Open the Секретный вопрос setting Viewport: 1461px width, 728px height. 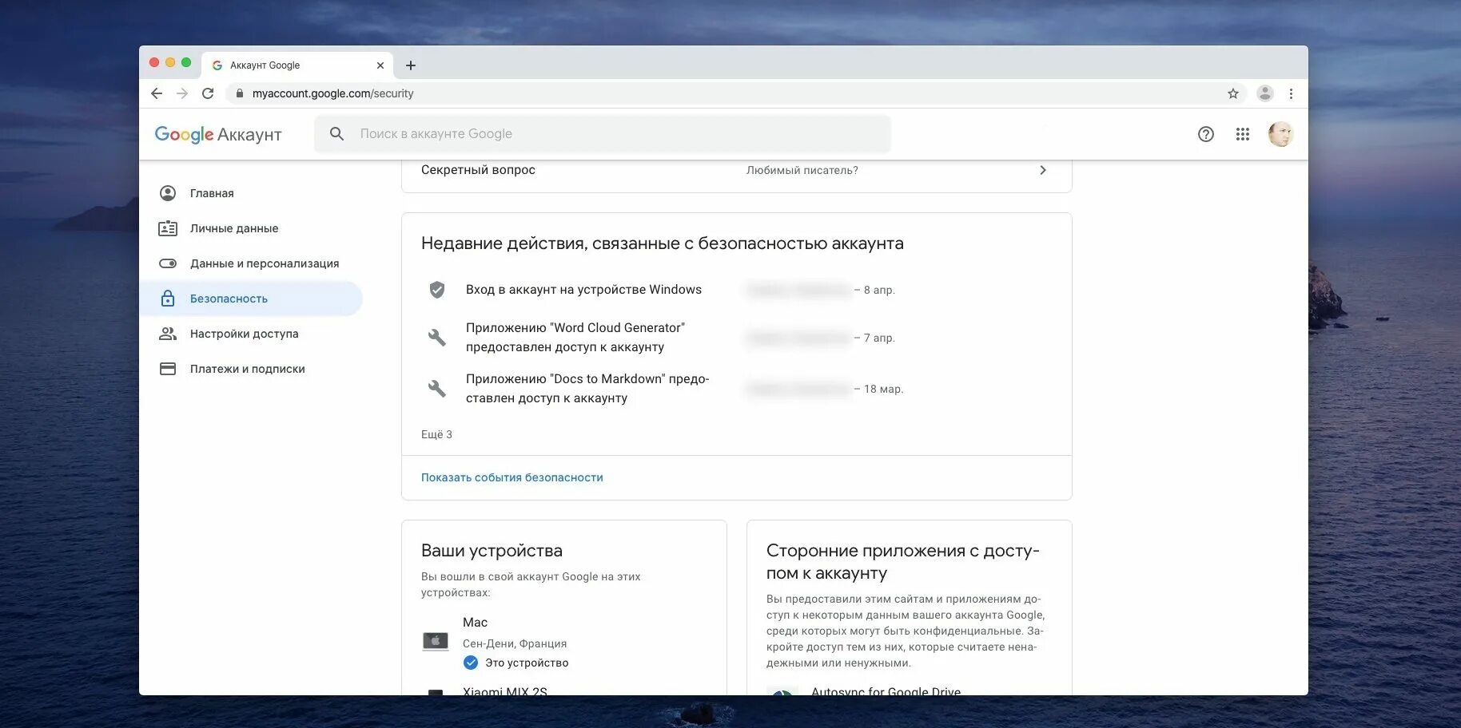coord(736,170)
